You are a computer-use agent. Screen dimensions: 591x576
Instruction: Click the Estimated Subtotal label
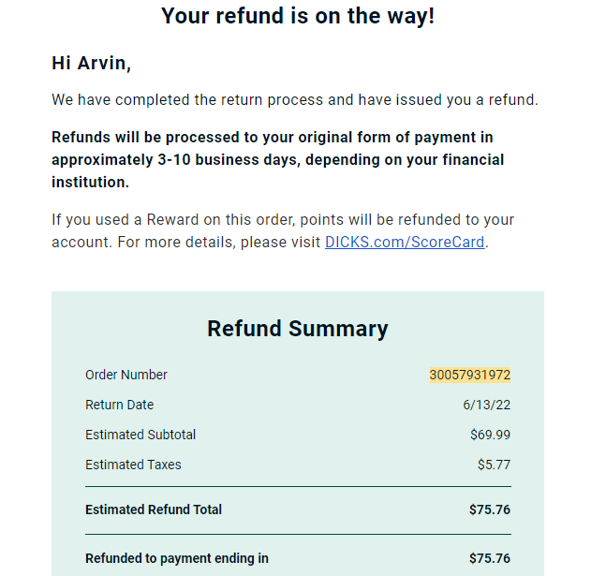coord(140,435)
